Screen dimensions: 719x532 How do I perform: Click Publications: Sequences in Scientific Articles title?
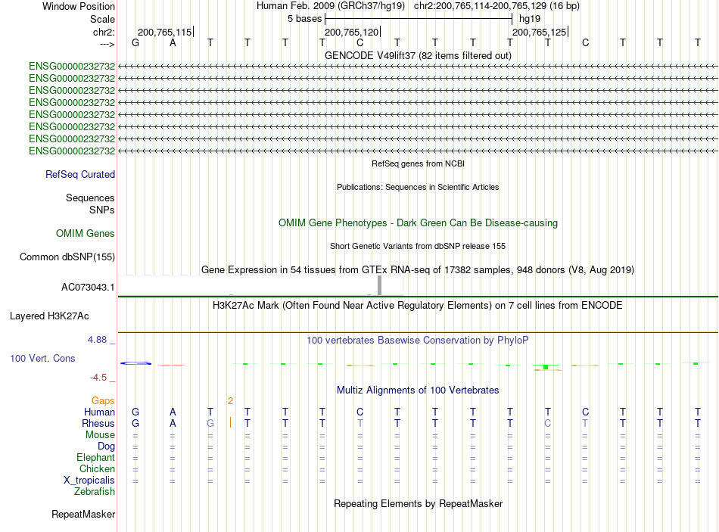pos(418,187)
